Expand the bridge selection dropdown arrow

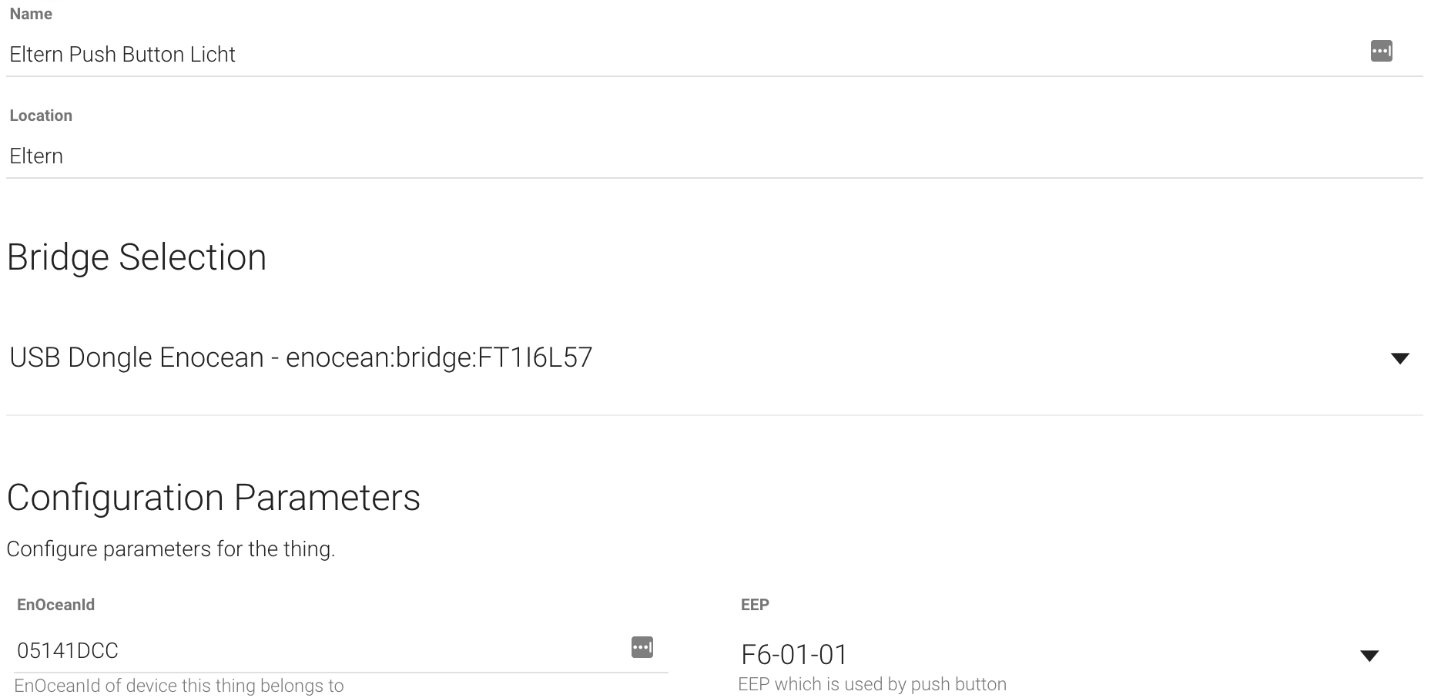[x=1399, y=358]
